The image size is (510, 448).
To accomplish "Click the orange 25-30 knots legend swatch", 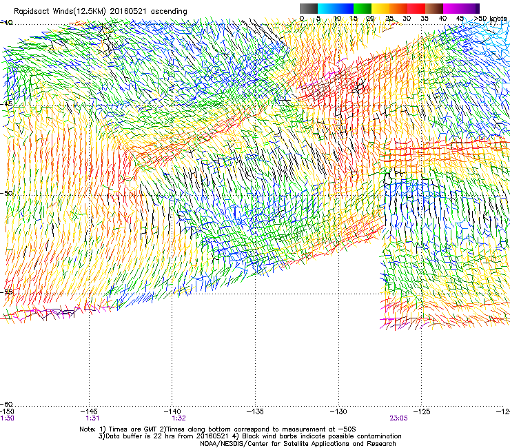I will click(x=398, y=8).
